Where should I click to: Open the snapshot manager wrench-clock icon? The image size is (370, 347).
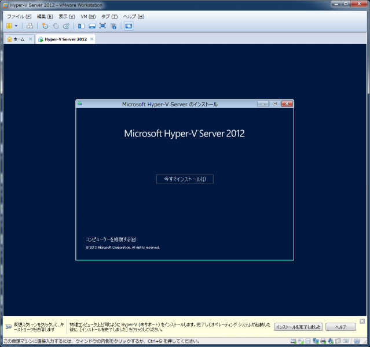tap(67, 26)
